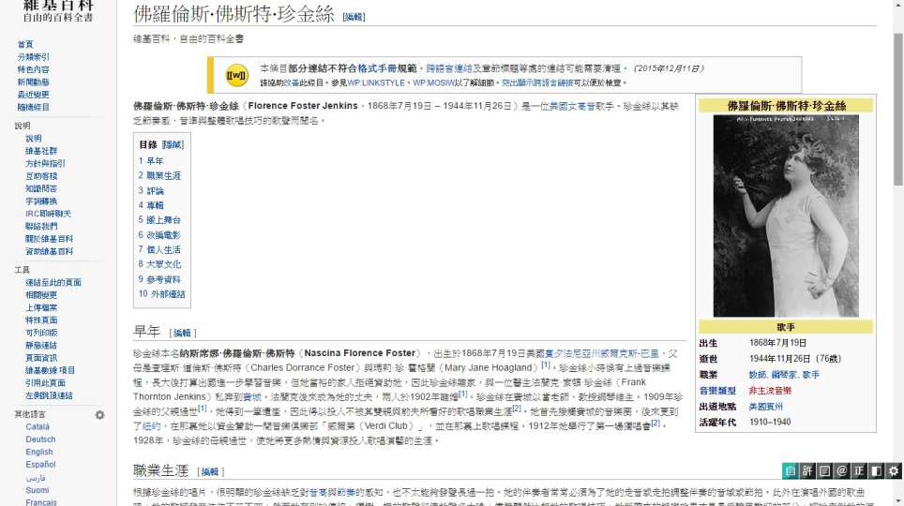
Task: Click the @ icon in bottom toolbar
Action: pyautogui.click(x=842, y=470)
